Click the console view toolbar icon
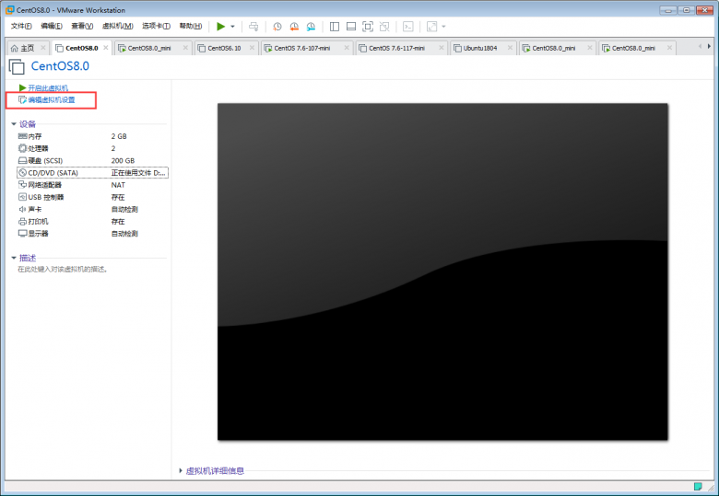Viewport: 719px width, 496px height. [408, 27]
